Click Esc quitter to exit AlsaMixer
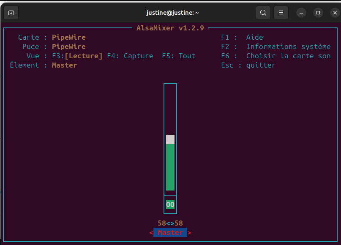 tap(248, 65)
